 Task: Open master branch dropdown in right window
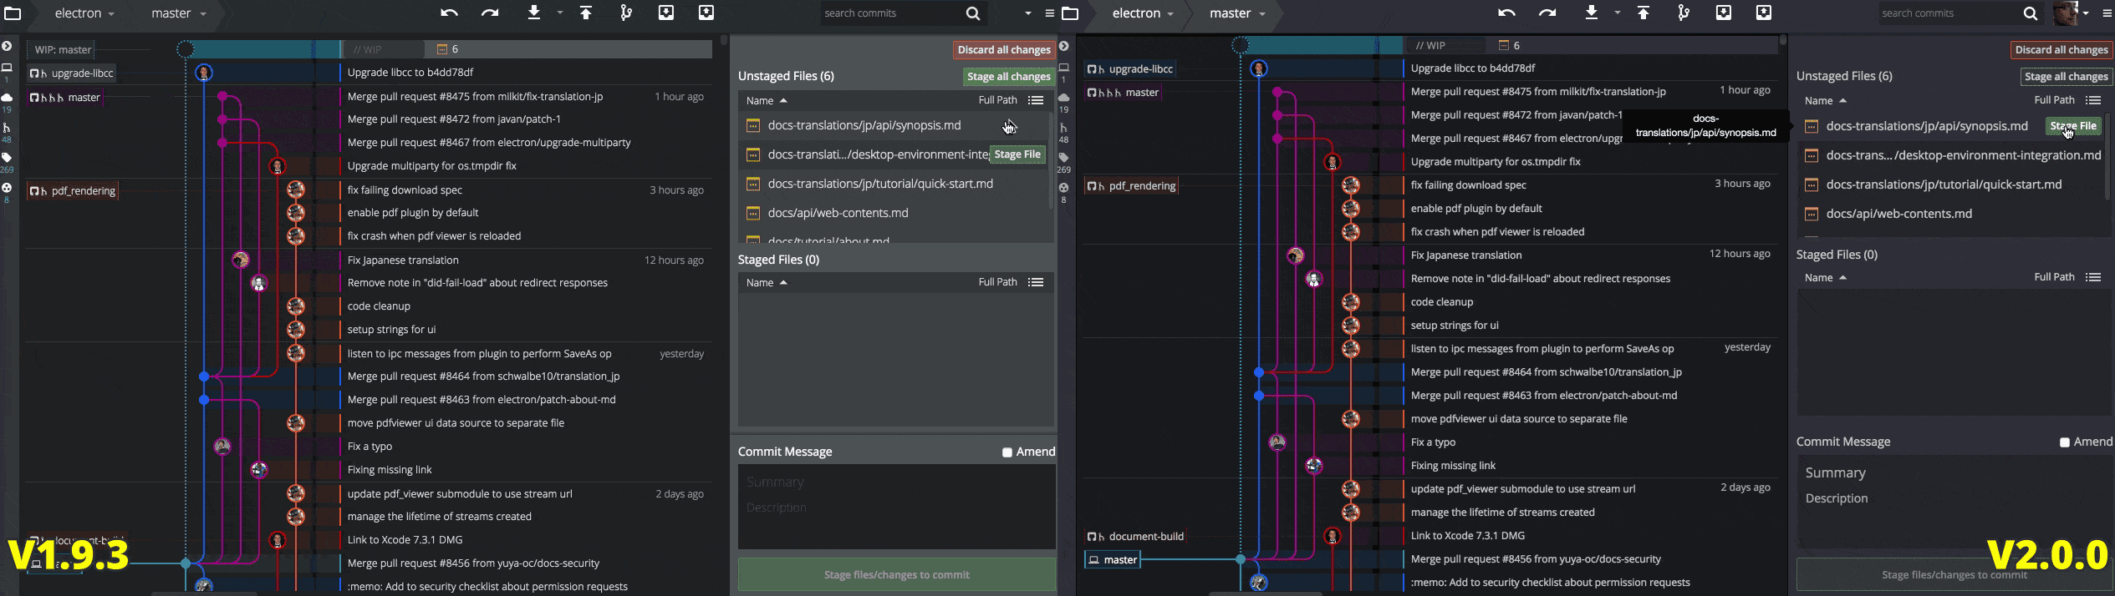coord(1237,13)
